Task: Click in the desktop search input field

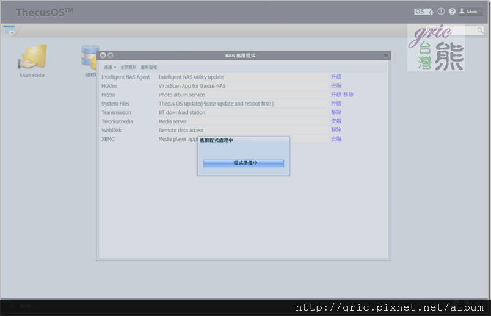Action: coord(451,31)
